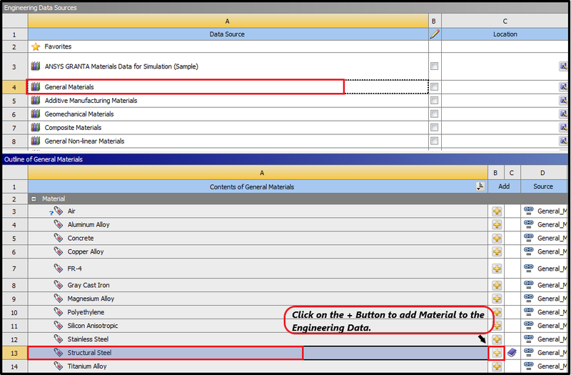The height and width of the screenshot is (375, 571).
Task: Click book icon in Structural Steel row
Action: (x=512, y=353)
